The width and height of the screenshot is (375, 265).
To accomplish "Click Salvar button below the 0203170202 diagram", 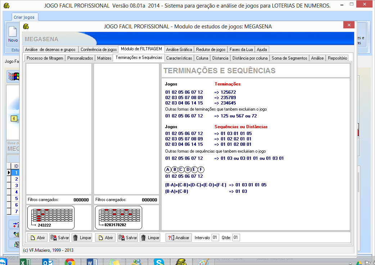I will pos(128,238).
